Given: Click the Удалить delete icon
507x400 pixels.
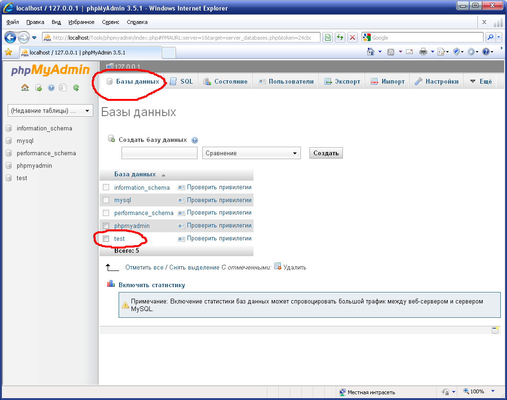Looking at the screenshot, I should 277,266.
